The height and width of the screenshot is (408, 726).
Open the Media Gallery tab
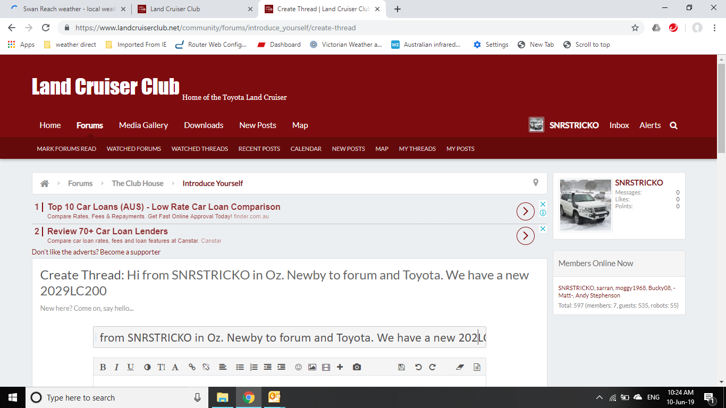(x=143, y=125)
